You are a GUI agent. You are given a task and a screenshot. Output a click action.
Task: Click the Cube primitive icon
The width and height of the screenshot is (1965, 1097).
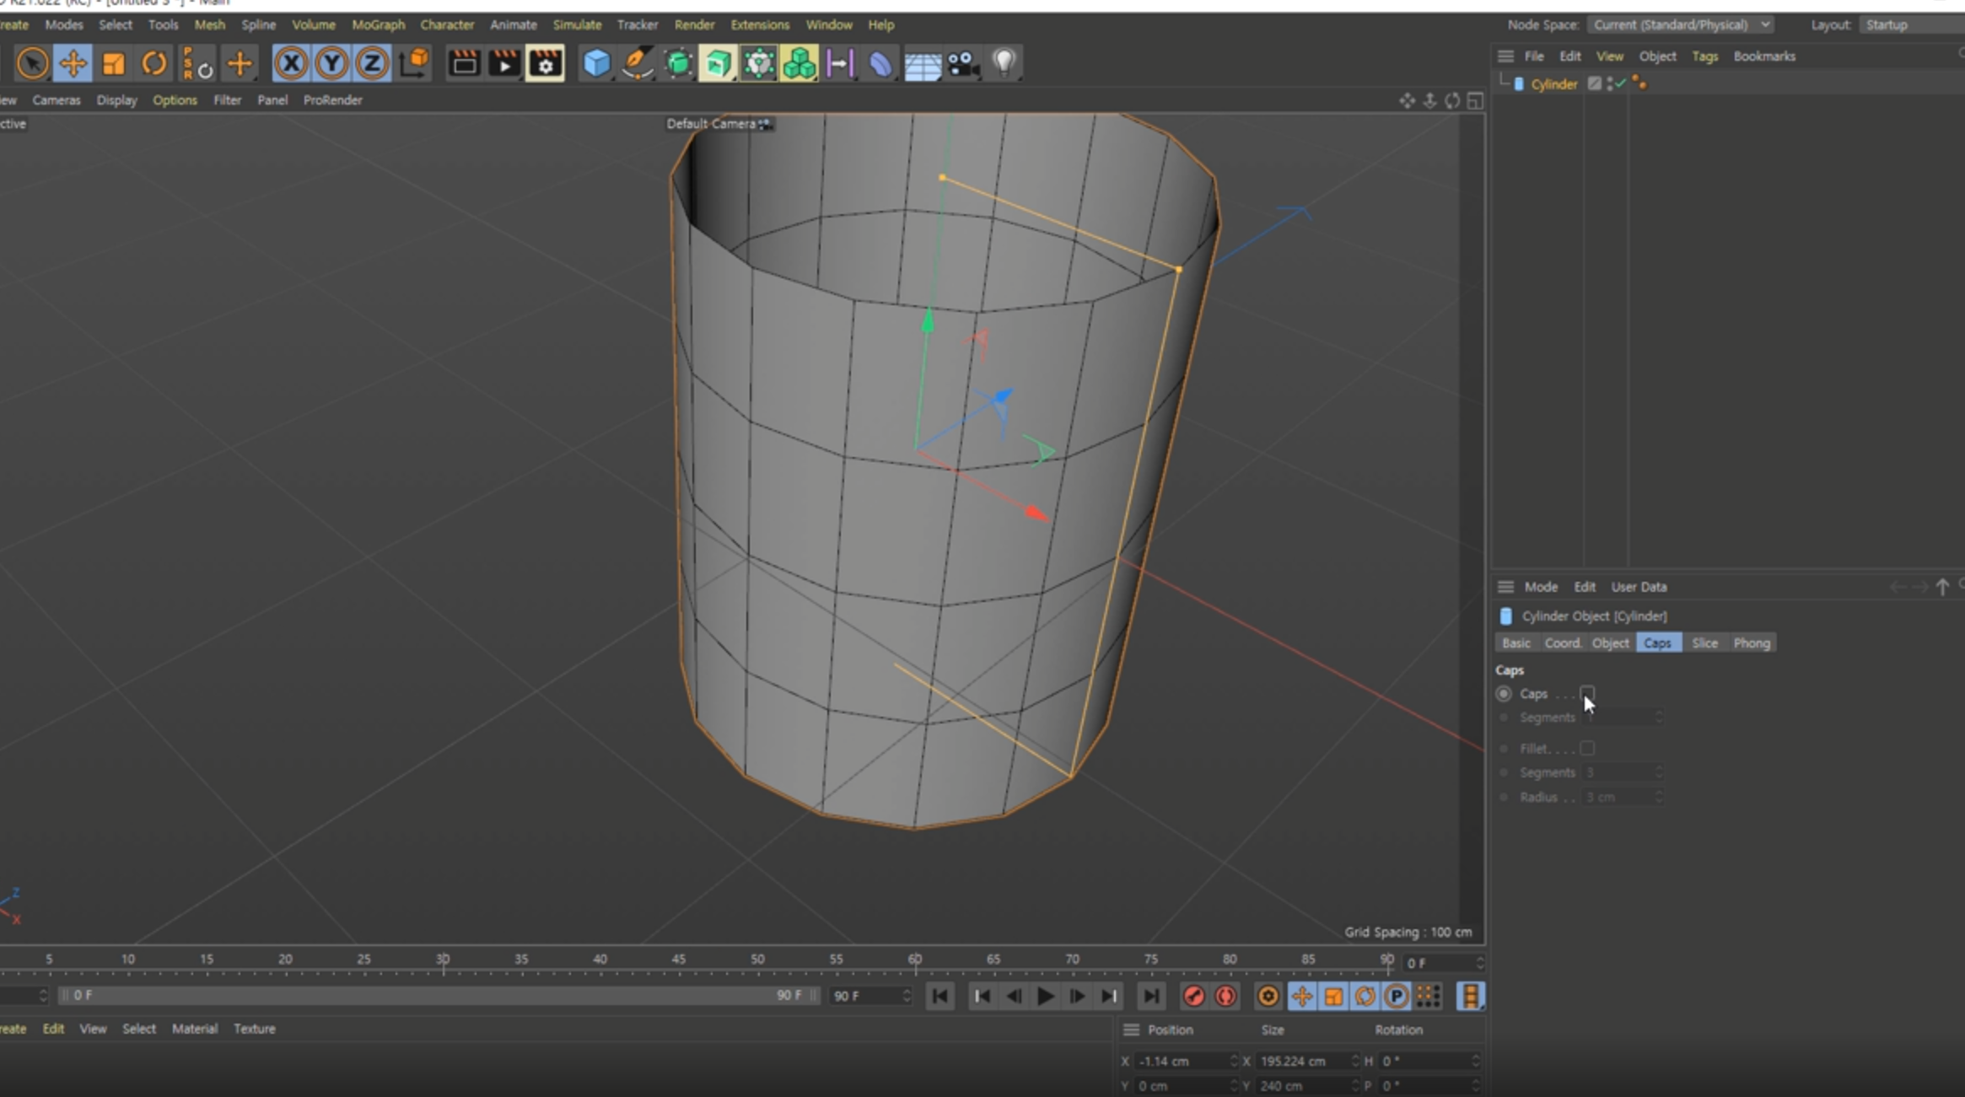click(x=596, y=63)
